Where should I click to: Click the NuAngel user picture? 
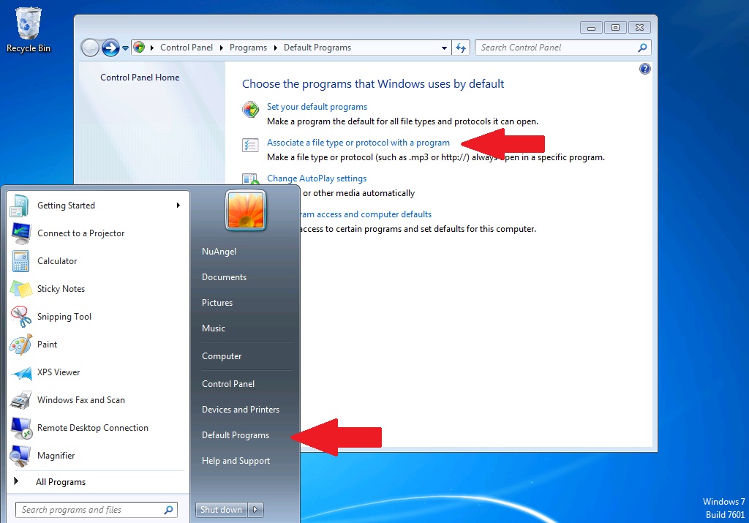click(x=245, y=210)
